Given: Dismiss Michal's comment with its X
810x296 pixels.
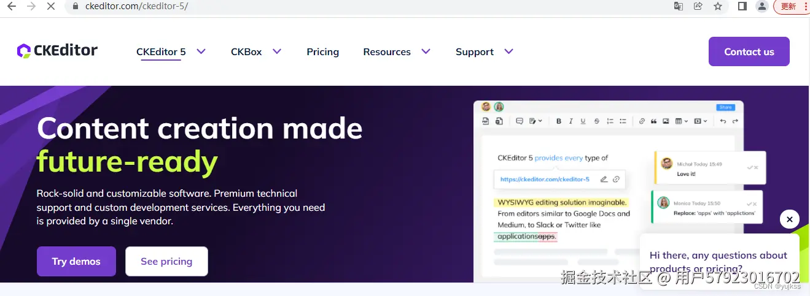Looking at the screenshot, I should [x=756, y=167].
